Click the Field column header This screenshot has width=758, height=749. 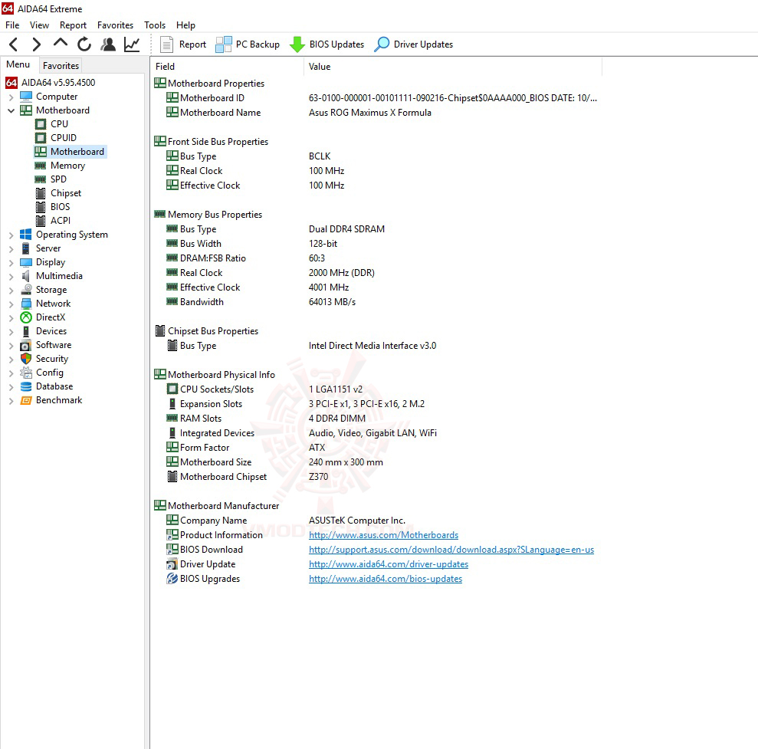point(227,67)
